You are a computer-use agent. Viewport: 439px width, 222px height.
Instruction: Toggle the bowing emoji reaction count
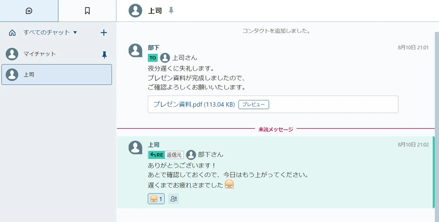coord(156,199)
